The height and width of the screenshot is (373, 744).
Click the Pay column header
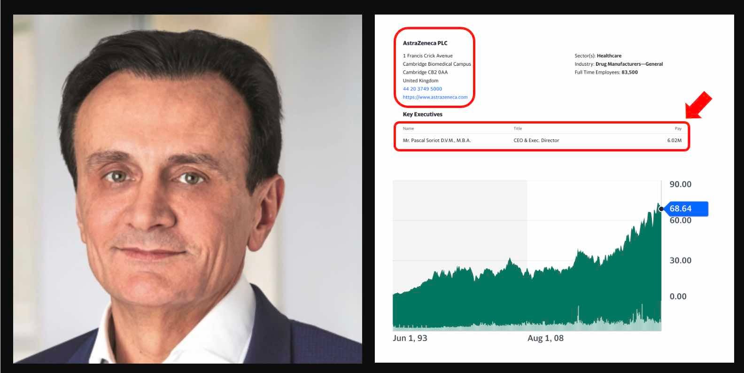pyautogui.click(x=678, y=128)
